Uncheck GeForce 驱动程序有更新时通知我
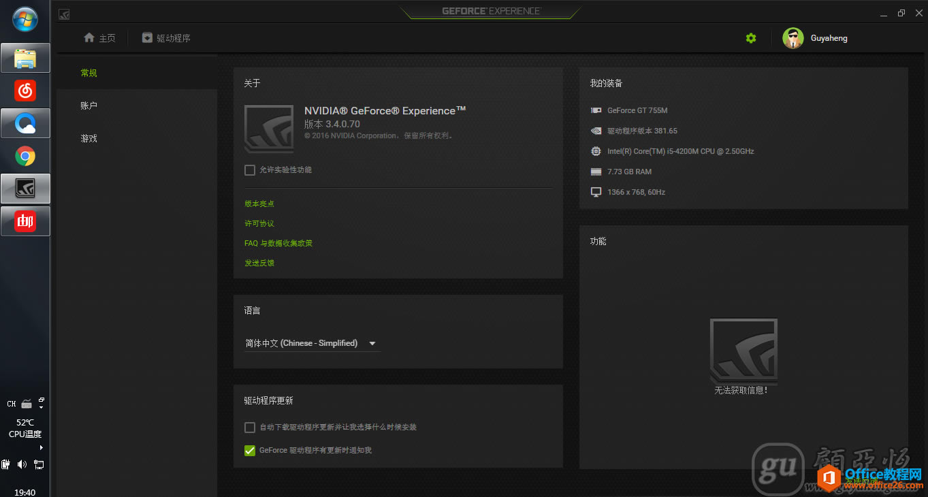The height and width of the screenshot is (497, 928). coord(250,450)
